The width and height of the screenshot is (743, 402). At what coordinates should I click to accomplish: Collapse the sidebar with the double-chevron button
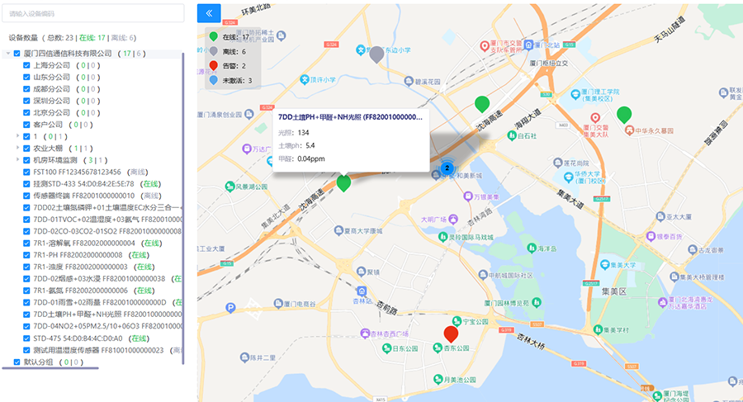coord(209,13)
